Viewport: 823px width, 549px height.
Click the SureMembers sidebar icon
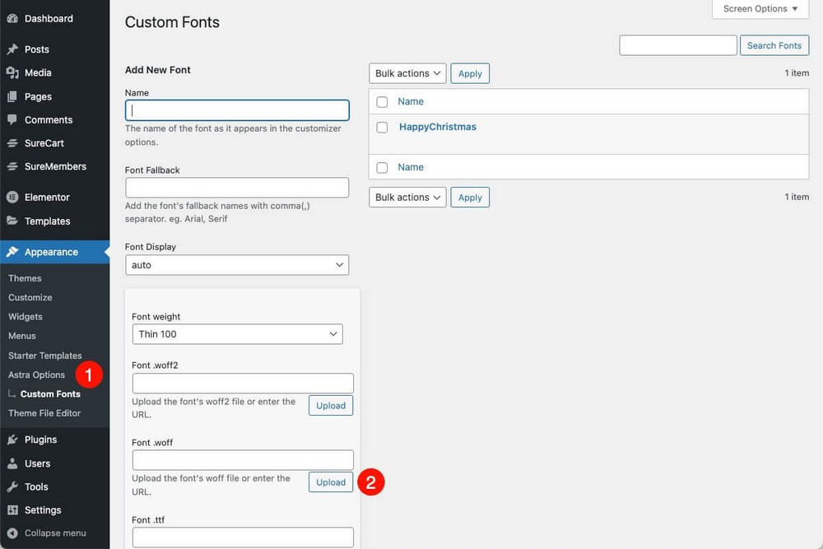tap(12, 166)
